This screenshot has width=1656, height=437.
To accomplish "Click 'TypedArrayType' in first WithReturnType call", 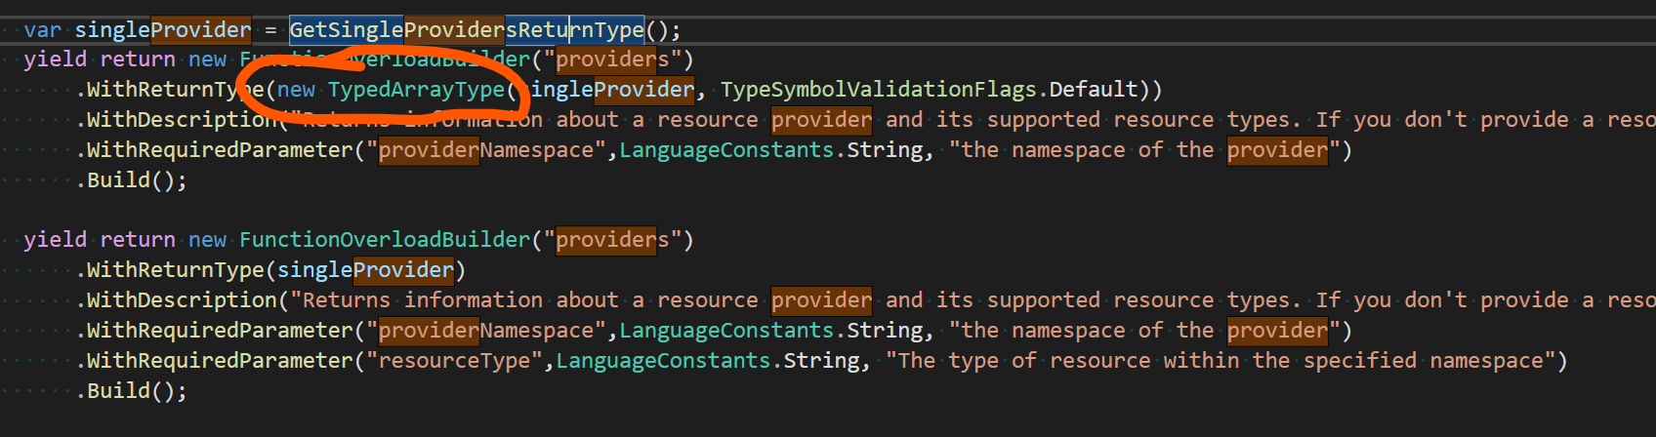I will coord(417,90).
